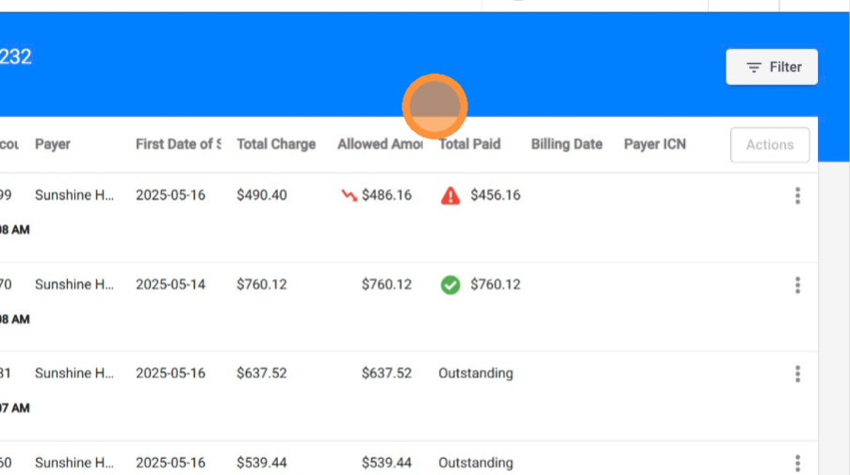The image size is (850, 475).
Task: Sort by Payer ICN column header
Action: [x=655, y=144]
